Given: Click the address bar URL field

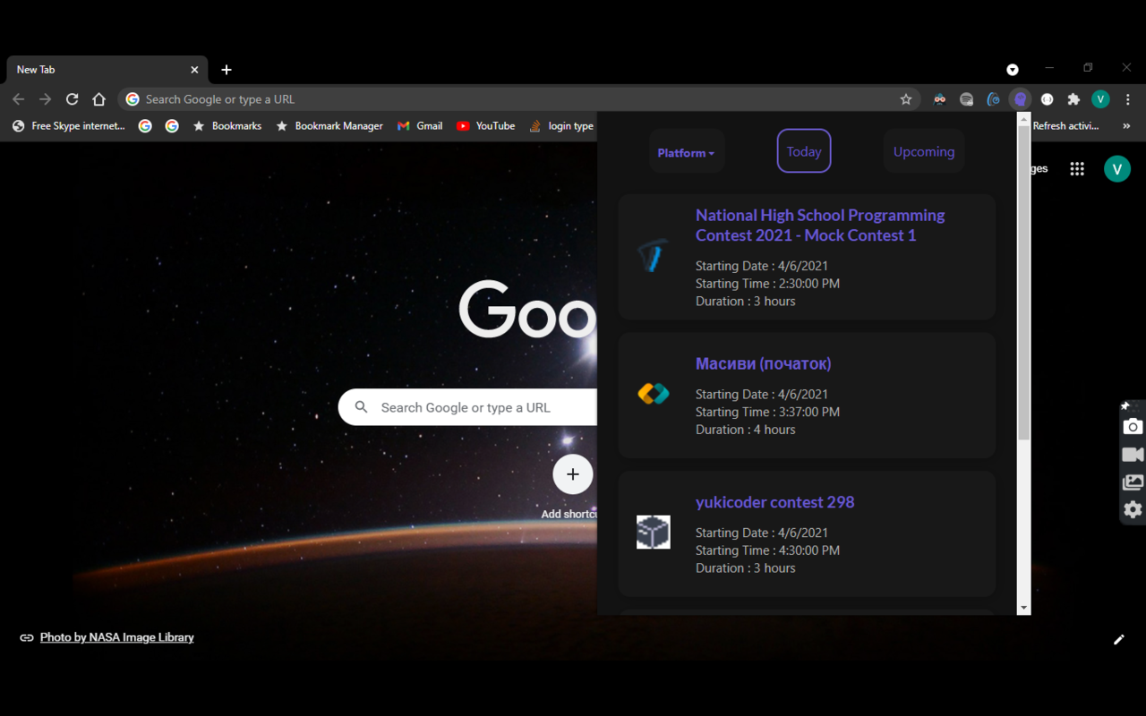Looking at the screenshot, I should (519, 99).
